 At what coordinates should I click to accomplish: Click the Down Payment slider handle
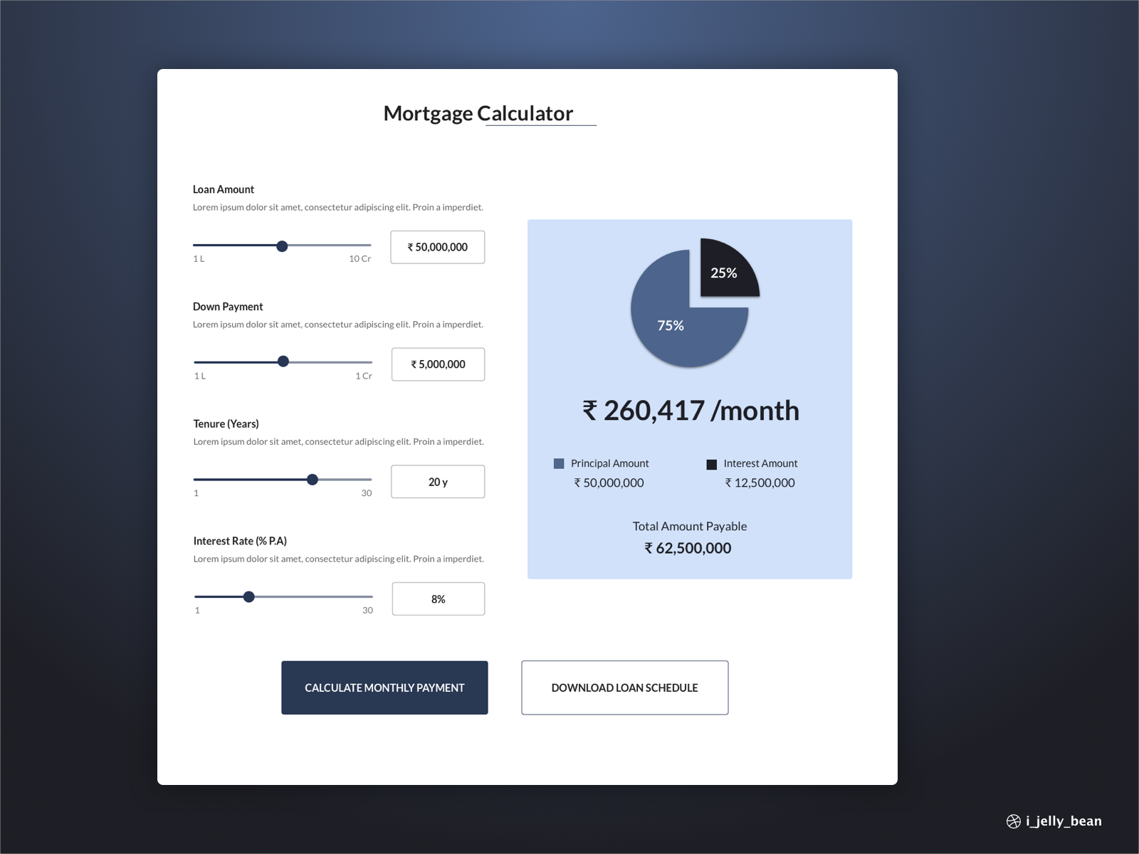point(283,362)
